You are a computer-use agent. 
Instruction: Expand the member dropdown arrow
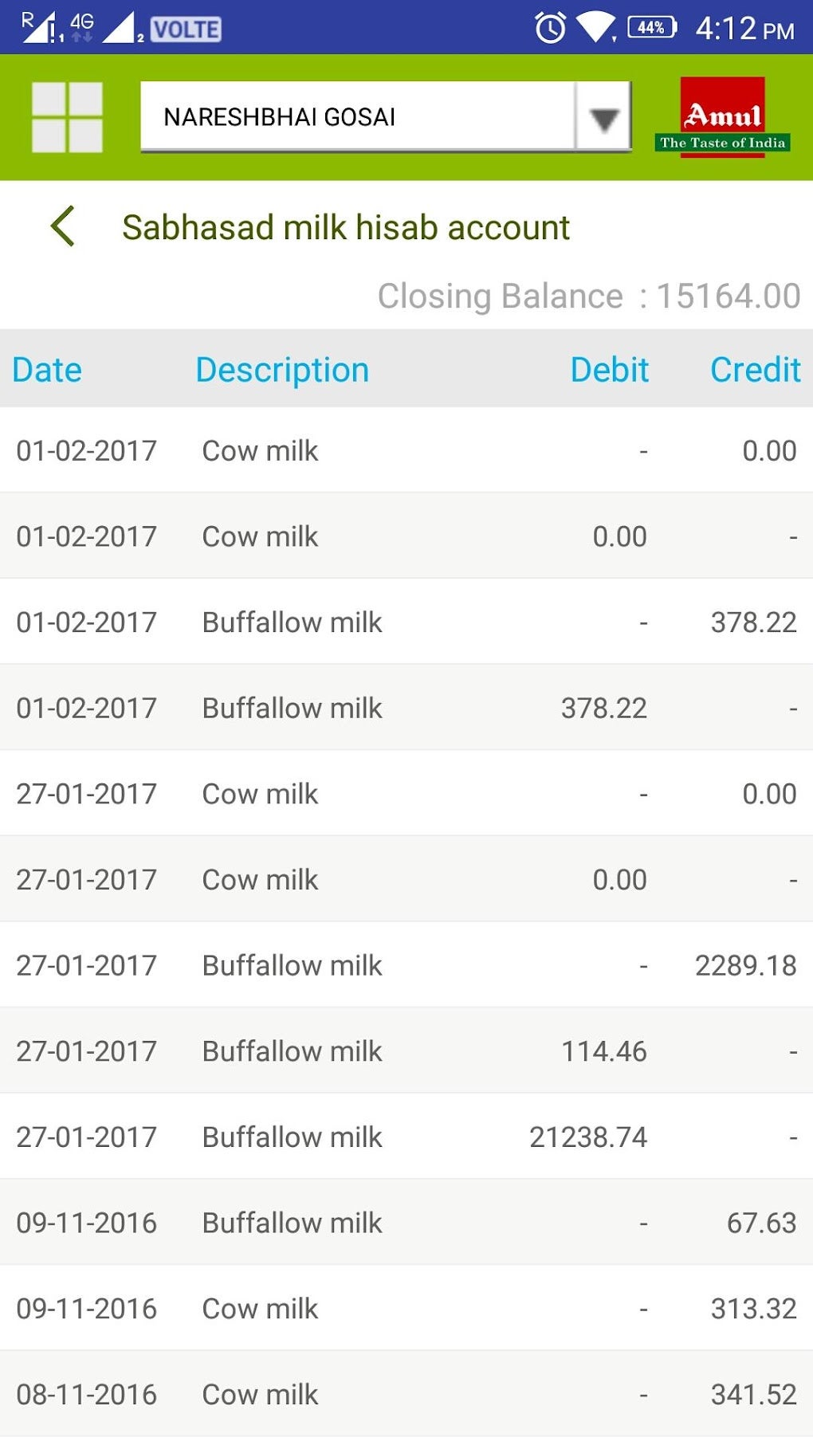coord(603,118)
